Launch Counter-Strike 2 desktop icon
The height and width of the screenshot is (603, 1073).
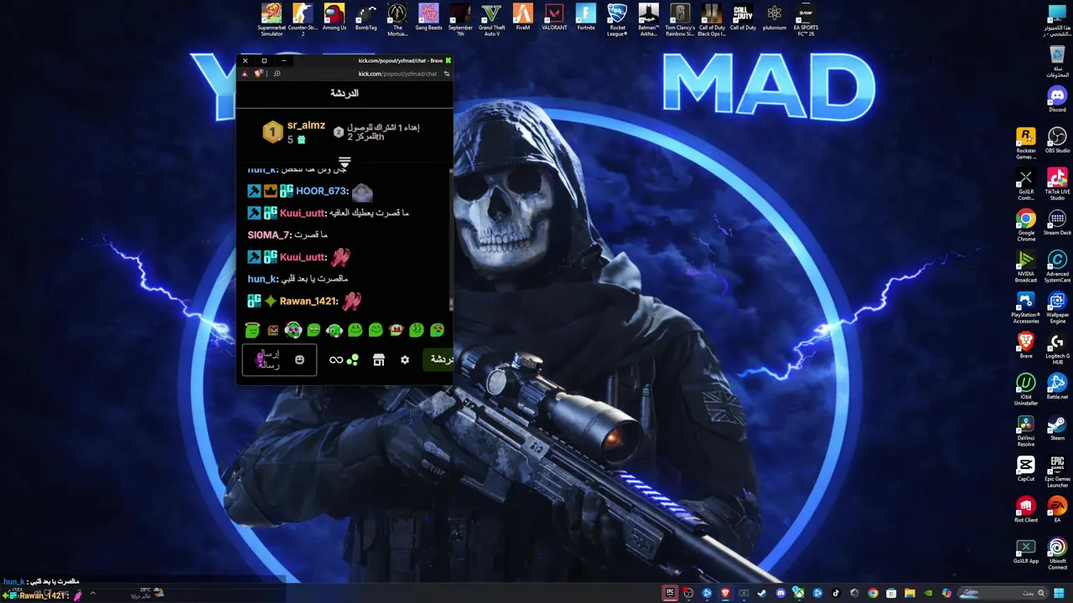click(x=303, y=20)
